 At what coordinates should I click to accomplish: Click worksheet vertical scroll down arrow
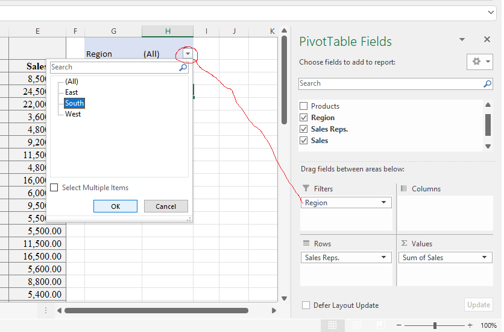(x=284, y=298)
